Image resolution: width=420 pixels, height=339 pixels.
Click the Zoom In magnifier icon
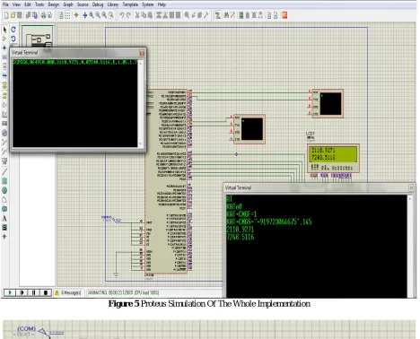pyautogui.click(x=92, y=15)
